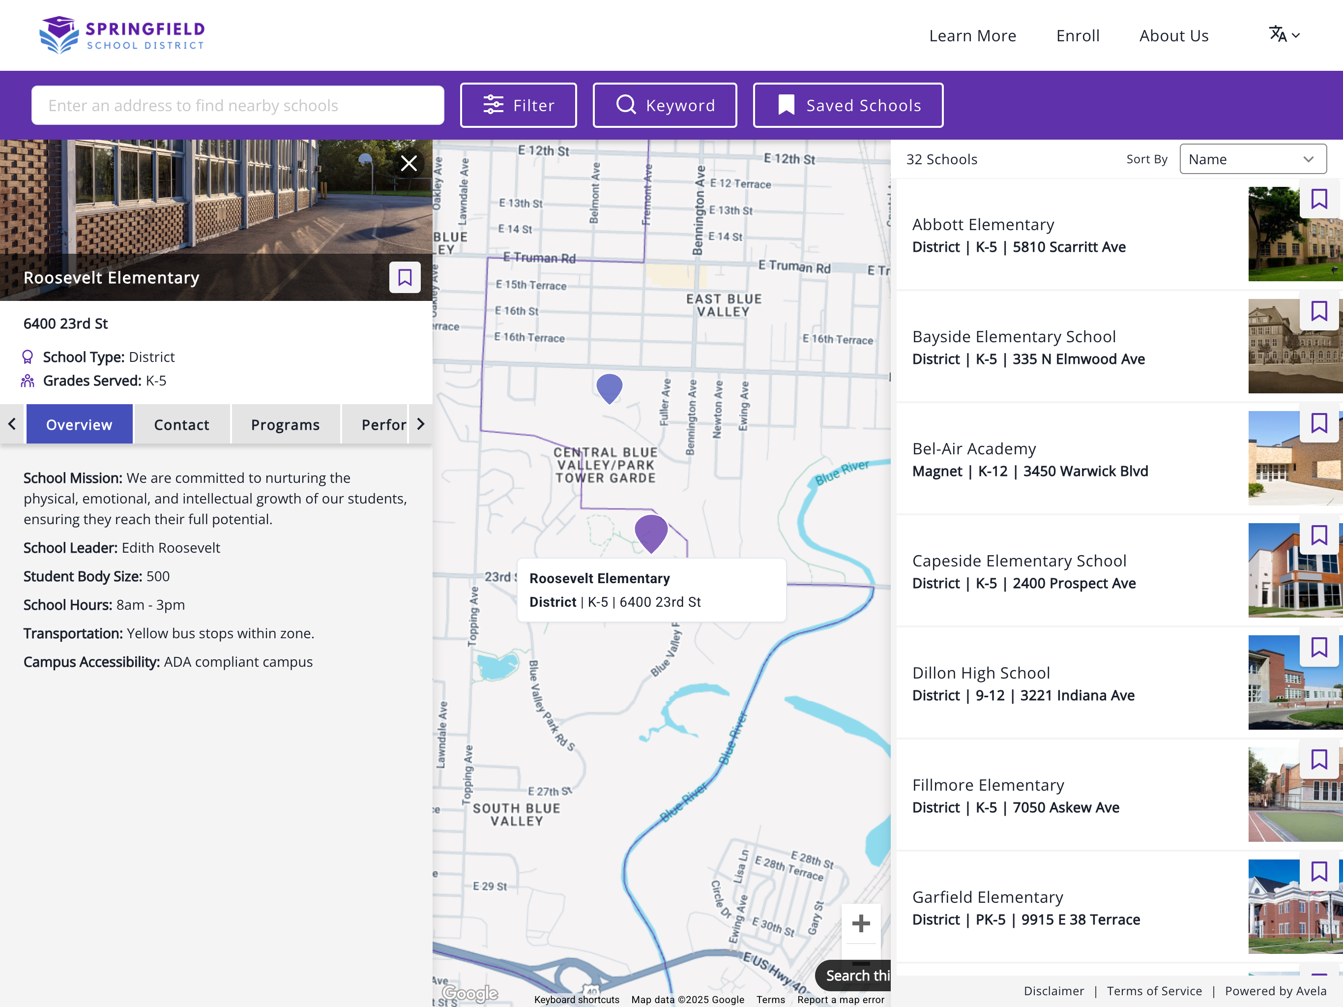Open the Filter options

(x=518, y=104)
